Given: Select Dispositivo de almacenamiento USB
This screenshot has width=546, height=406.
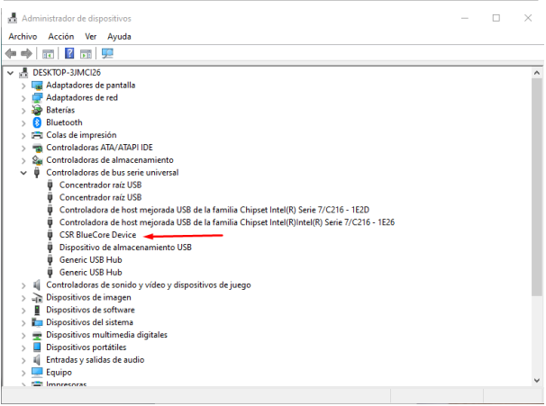Looking at the screenshot, I should (x=124, y=247).
